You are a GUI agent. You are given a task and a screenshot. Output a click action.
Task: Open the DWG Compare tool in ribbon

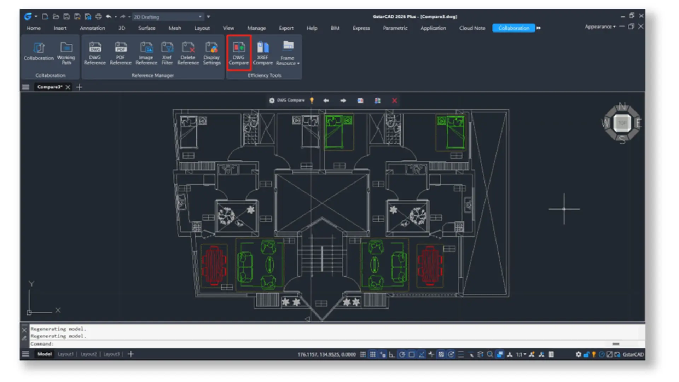[239, 53]
